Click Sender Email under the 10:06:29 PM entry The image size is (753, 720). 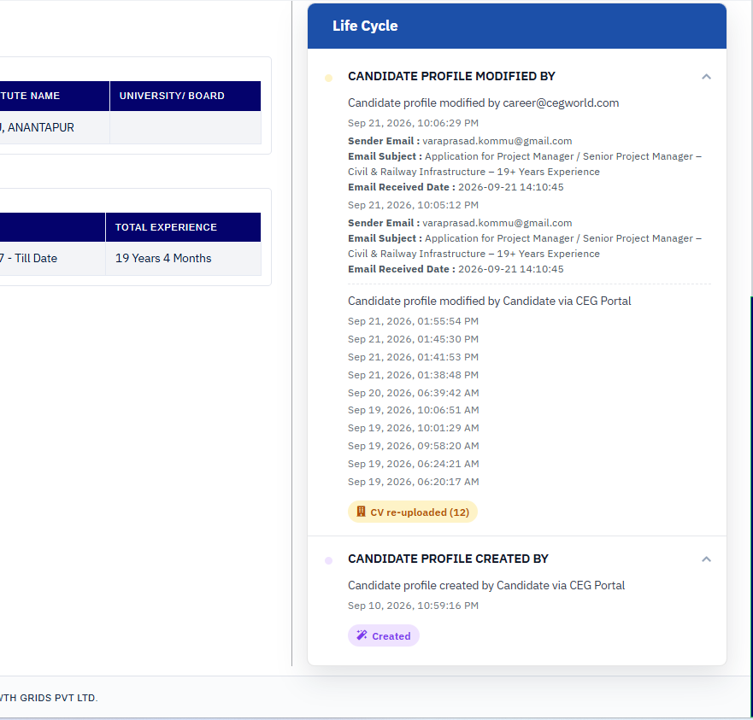[x=460, y=141]
